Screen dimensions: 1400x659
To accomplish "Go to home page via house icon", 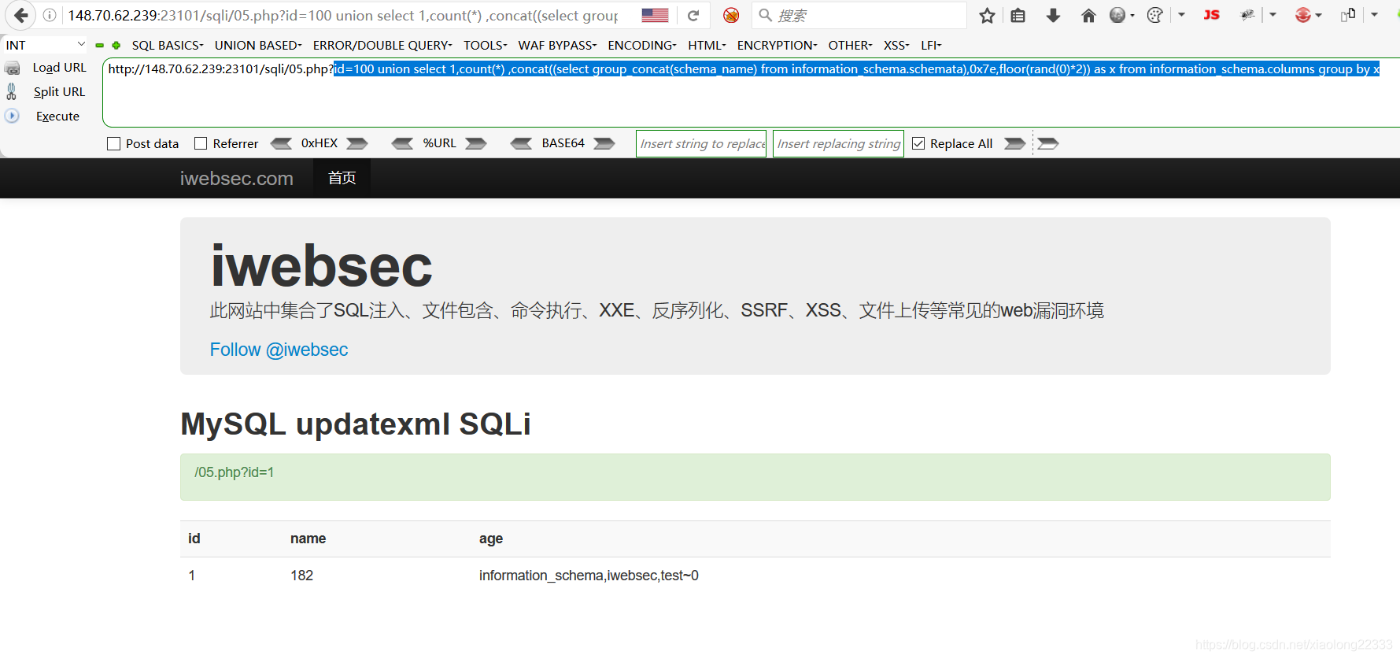I will click(x=1088, y=15).
